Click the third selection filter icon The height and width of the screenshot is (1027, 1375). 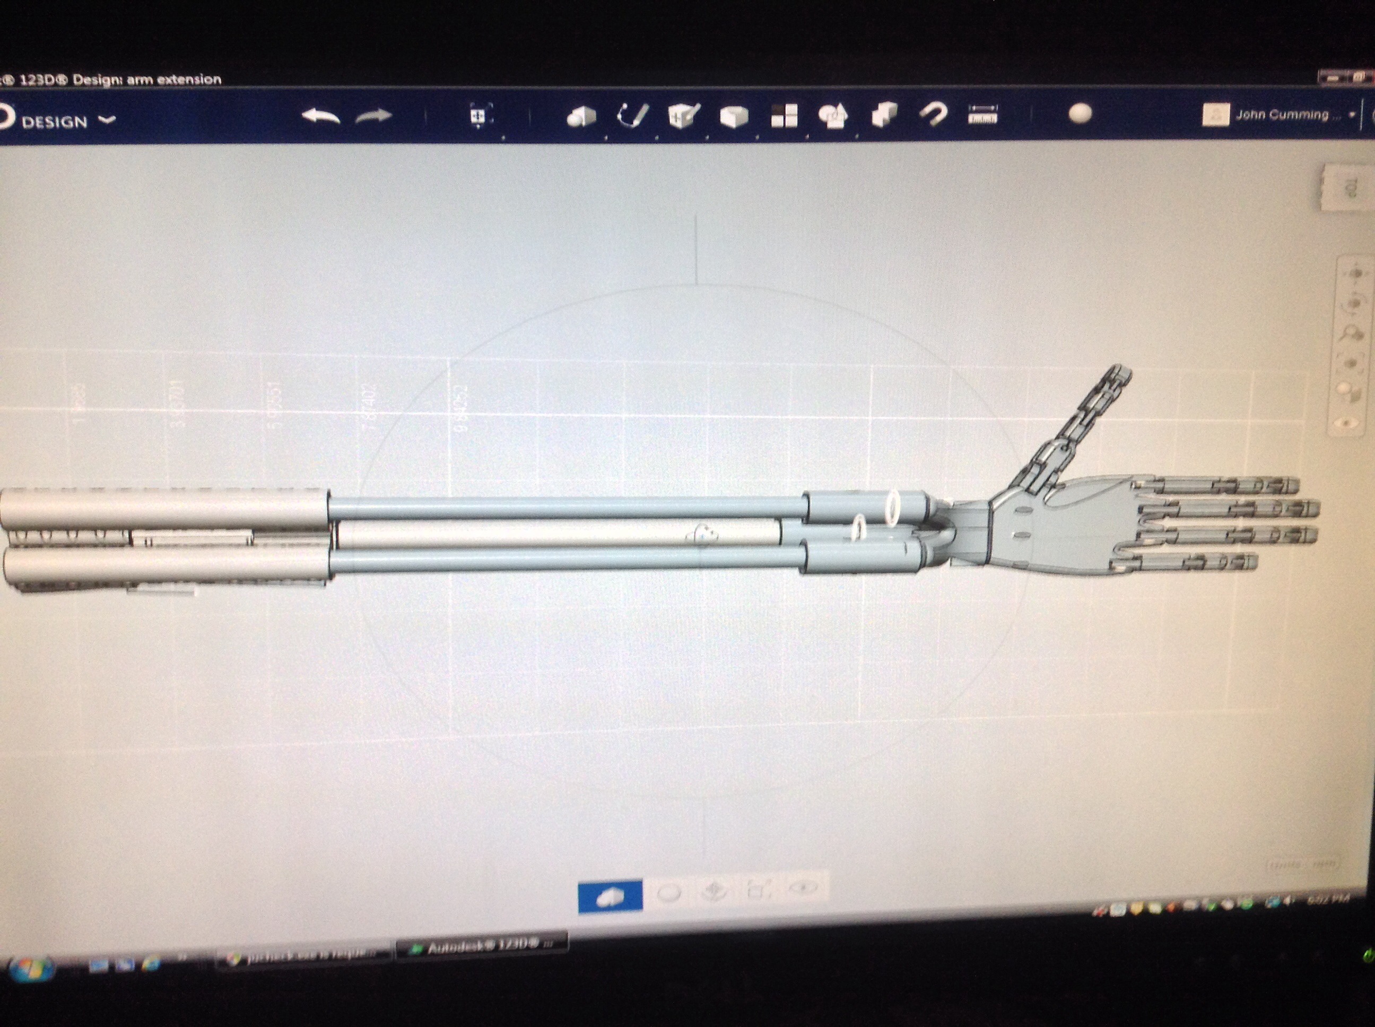(715, 892)
